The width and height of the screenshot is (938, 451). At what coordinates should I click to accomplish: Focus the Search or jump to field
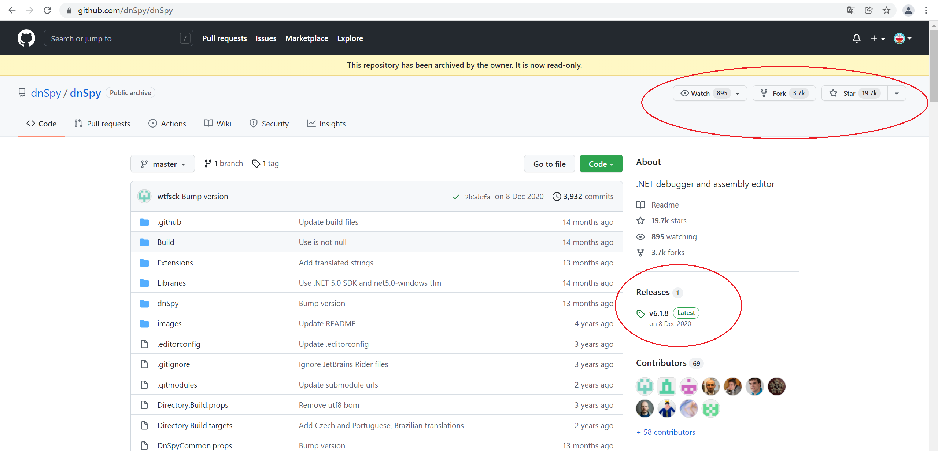click(118, 38)
